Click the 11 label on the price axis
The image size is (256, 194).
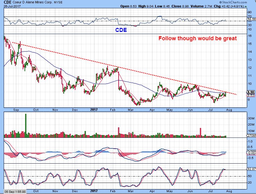[250, 76]
